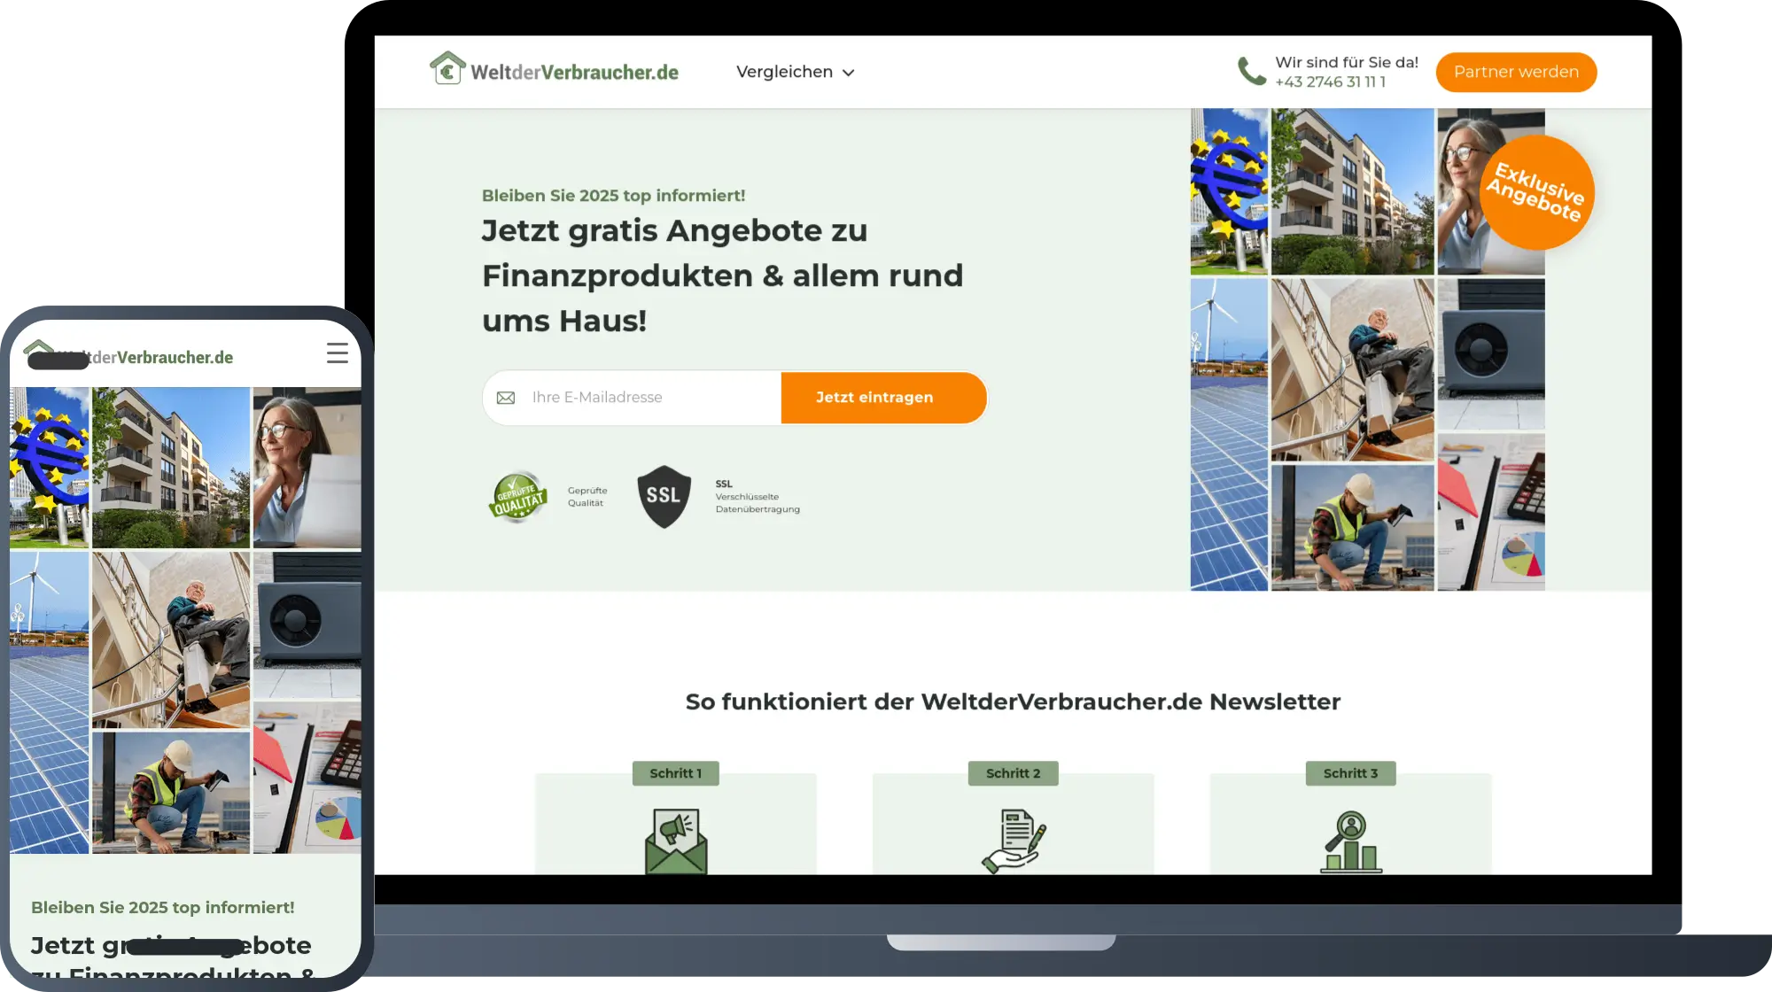Click the envelope icon in the email field
Viewport: 1772px width, 992px height.
505,397
